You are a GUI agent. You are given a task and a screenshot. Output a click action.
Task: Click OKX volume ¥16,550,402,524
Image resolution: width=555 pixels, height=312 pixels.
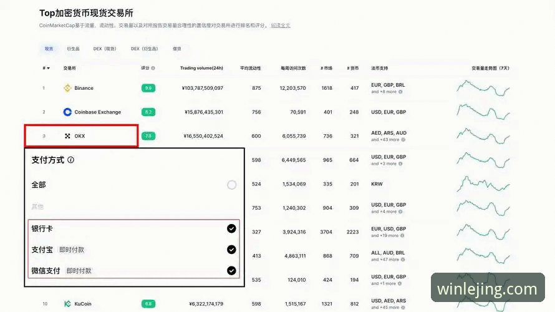tap(203, 136)
